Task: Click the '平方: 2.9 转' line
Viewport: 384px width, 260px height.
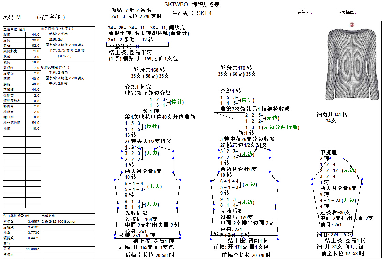Action: tap(58, 84)
